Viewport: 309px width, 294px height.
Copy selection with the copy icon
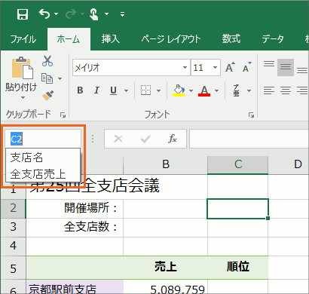tap(47, 78)
